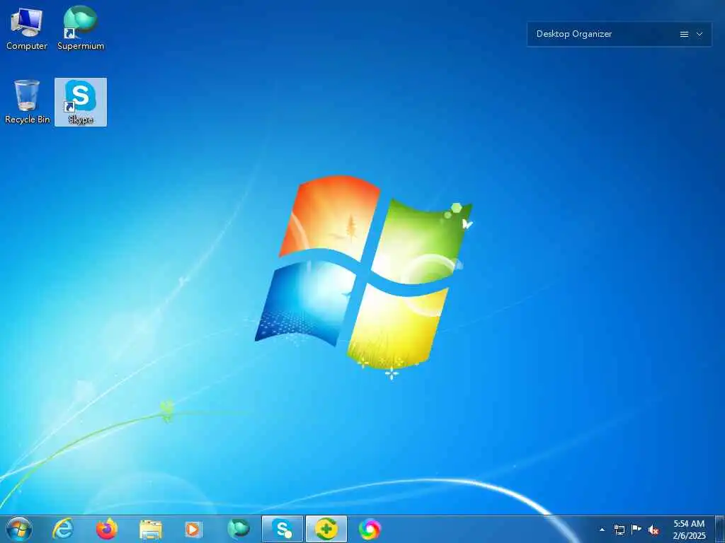Open the network tray icon
This screenshot has height=543, width=725.
tap(619, 530)
